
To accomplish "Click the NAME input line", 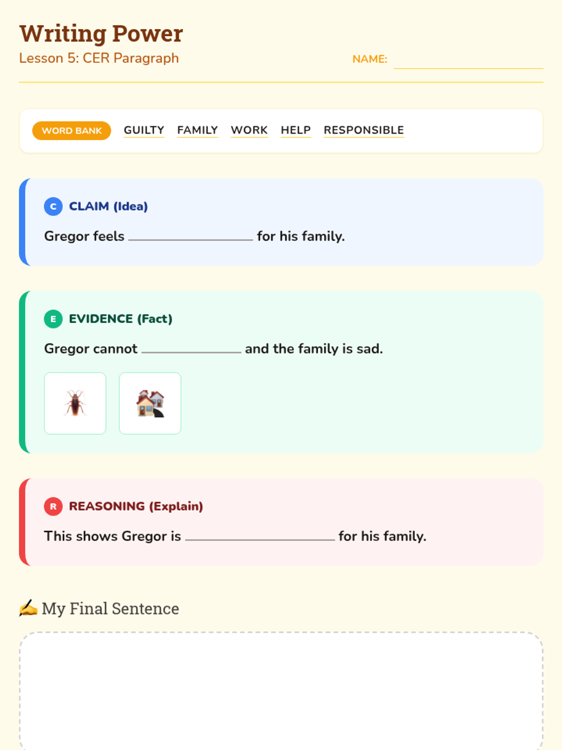I will (x=468, y=61).
